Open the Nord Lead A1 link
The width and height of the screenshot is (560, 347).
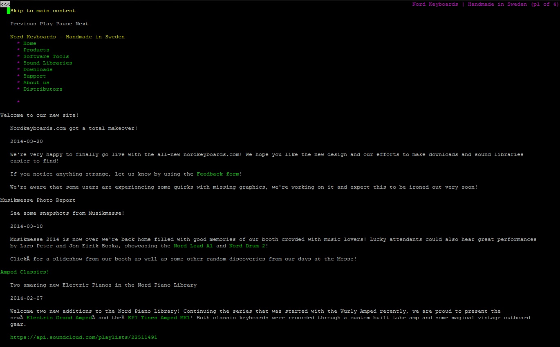coord(193,246)
